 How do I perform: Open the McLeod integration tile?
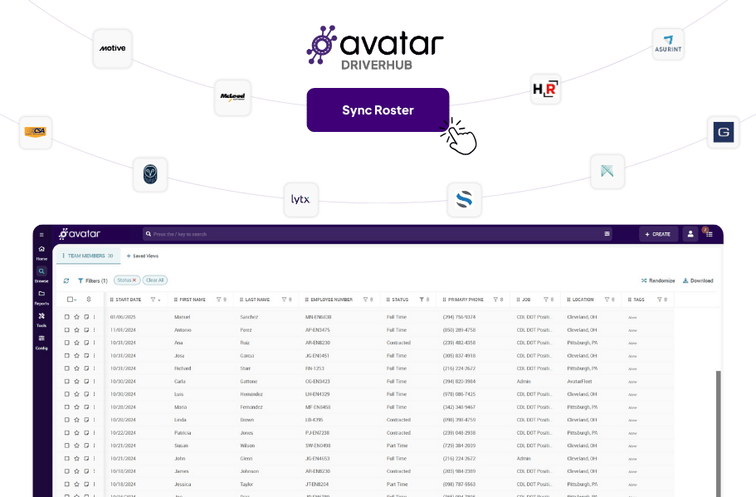232,97
